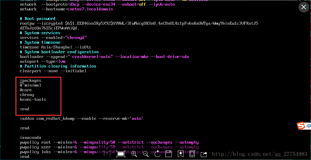
Task: Click the 1:1 actual size icon
Action: (108, 154)
